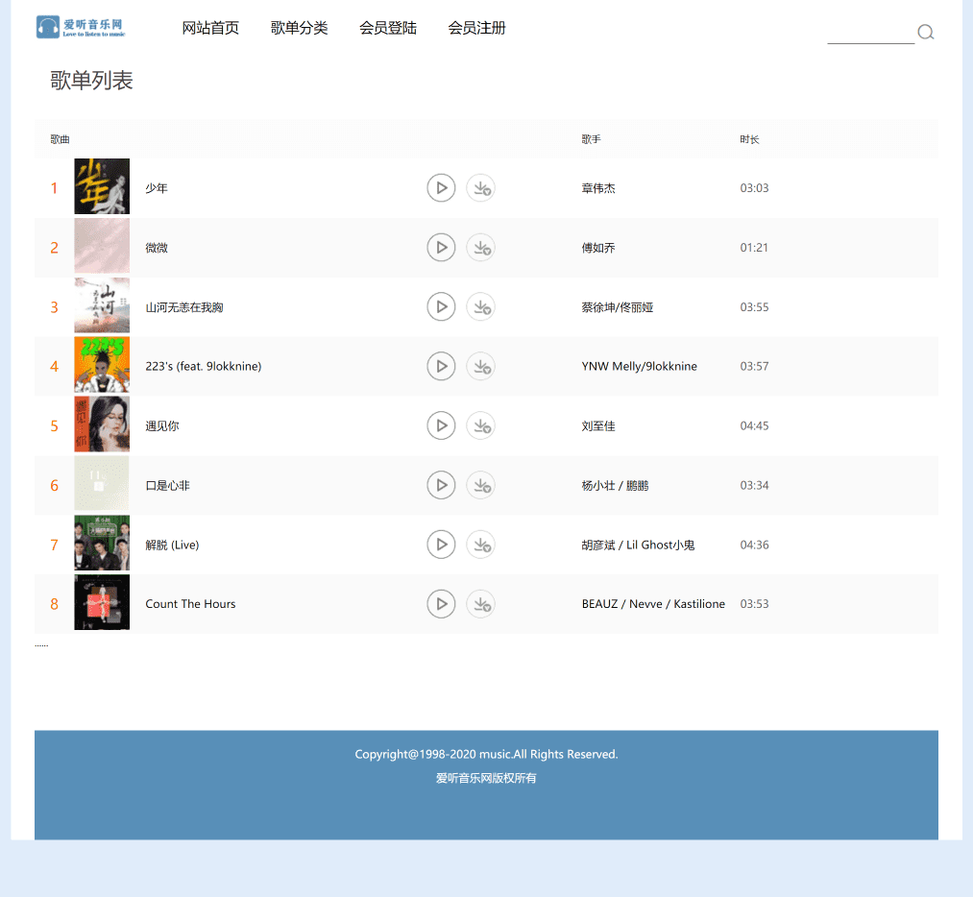Open album cover of 解脱 (Live)
The image size is (973, 897).
[x=102, y=543]
